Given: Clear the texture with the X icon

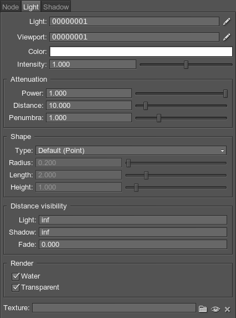Looking at the screenshot, I should click(x=228, y=309).
